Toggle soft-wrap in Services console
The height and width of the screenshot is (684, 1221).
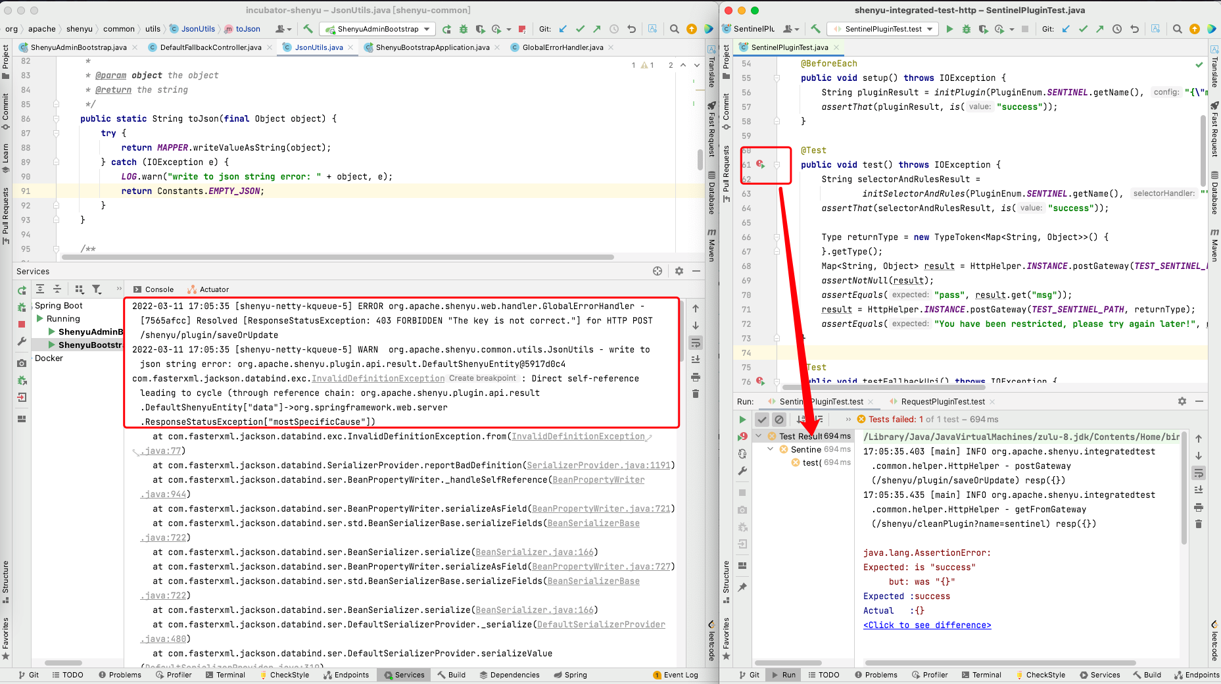696,343
